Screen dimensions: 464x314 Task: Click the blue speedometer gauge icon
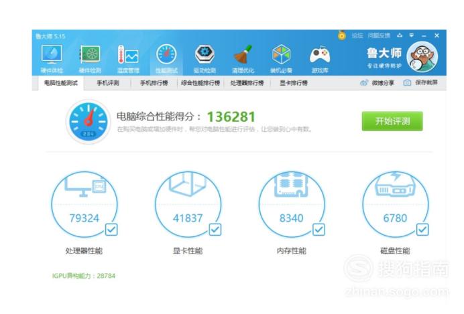[x=89, y=122]
